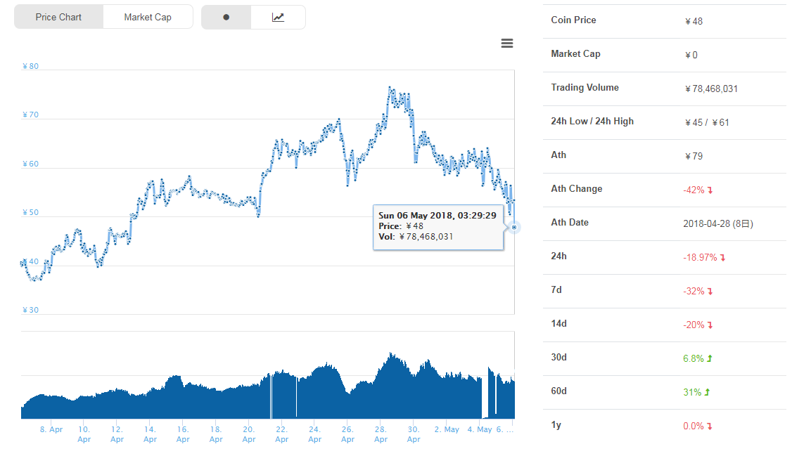Click the Coin Price value ¥48
792x456 pixels.
click(x=694, y=21)
